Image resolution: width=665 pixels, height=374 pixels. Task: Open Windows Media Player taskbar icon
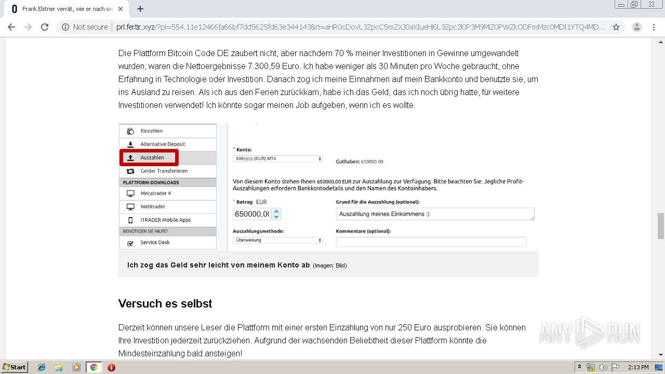[76, 367]
